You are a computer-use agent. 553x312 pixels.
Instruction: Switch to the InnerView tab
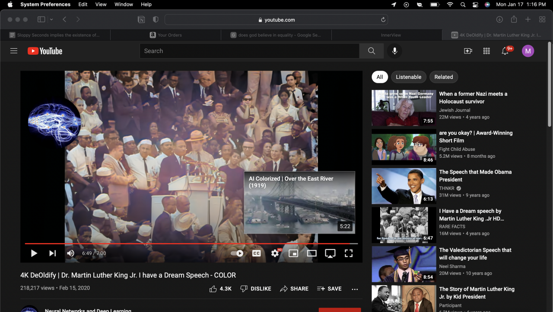387,35
